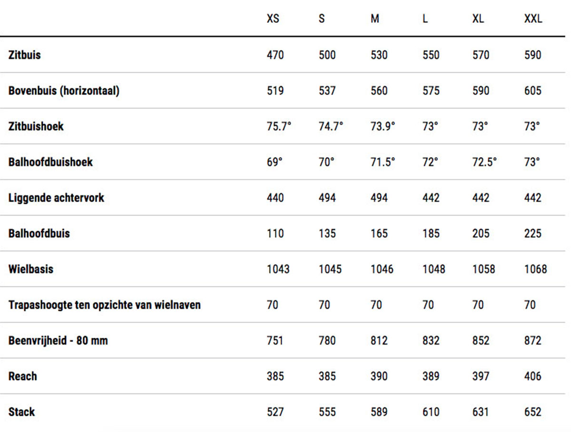Viewport: 571px width, 432px height.
Task: Click the Beenvrijheid - 80 mm label
Action: tap(58, 340)
